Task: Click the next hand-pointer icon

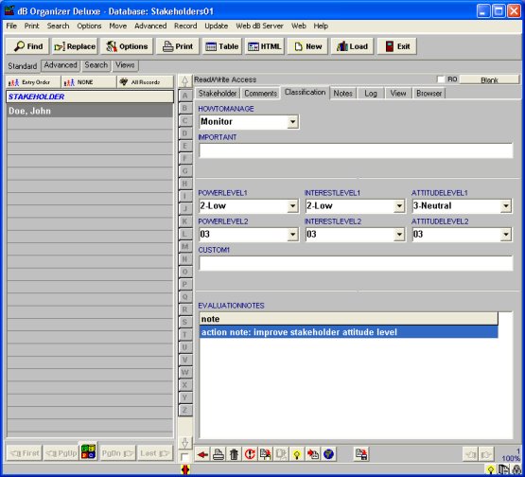Action: (x=486, y=454)
